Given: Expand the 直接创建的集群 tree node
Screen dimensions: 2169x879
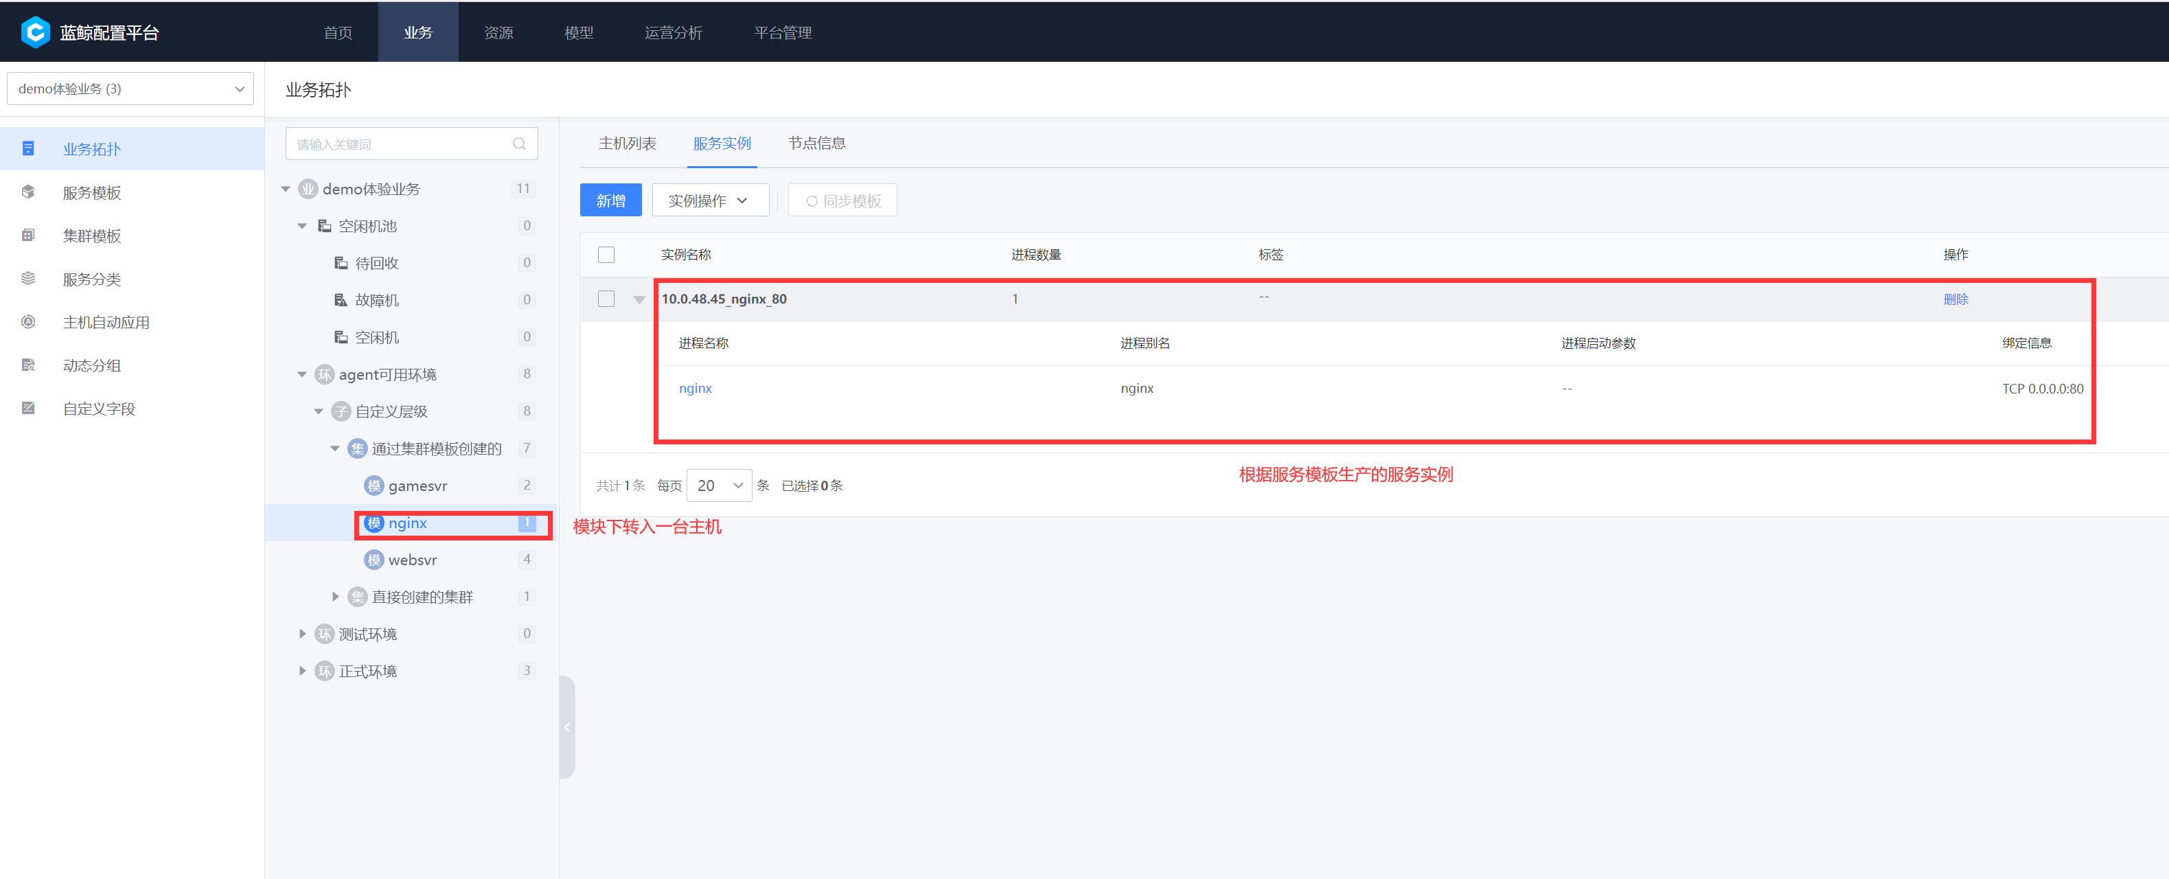Looking at the screenshot, I should tap(335, 597).
